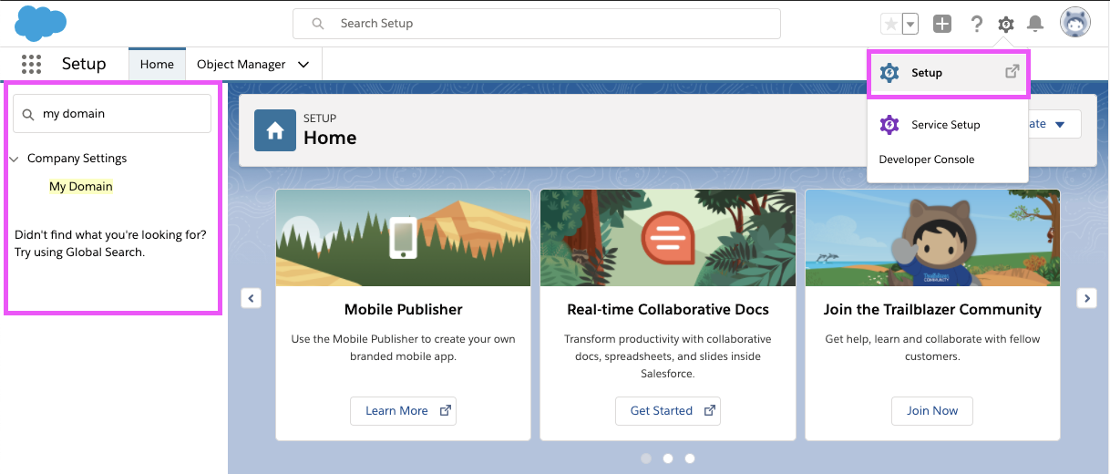Click the Salesforce cloud logo
1110x474 pixels.
(41, 23)
